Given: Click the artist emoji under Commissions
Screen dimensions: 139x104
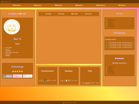Looking at the screenshot, I should point(45,81).
